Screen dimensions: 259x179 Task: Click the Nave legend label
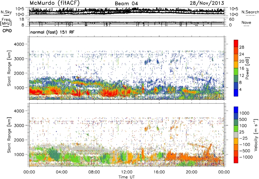click(x=246, y=22)
